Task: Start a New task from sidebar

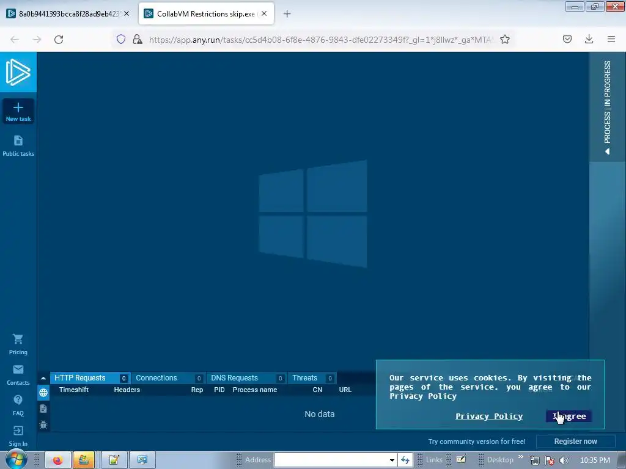Action: (18, 112)
